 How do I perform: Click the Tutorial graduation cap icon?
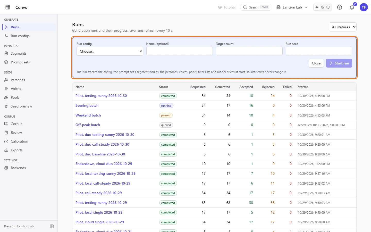click(x=220, y=7)
